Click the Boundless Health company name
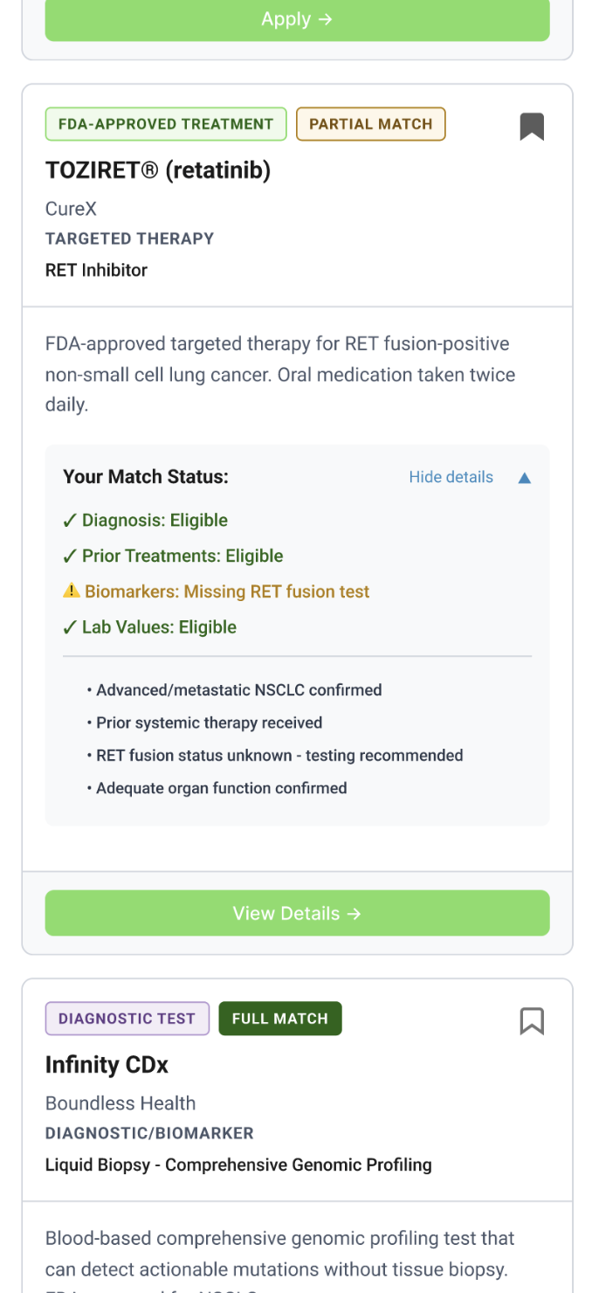This screenshot has width=592, height=1293. tap(120, 1103)
